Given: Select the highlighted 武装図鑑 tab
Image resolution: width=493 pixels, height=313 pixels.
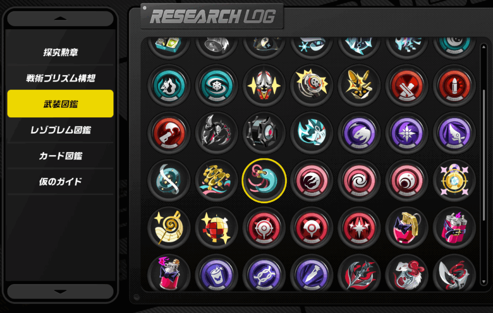Looking at the screenshot, I should (60, 104).
